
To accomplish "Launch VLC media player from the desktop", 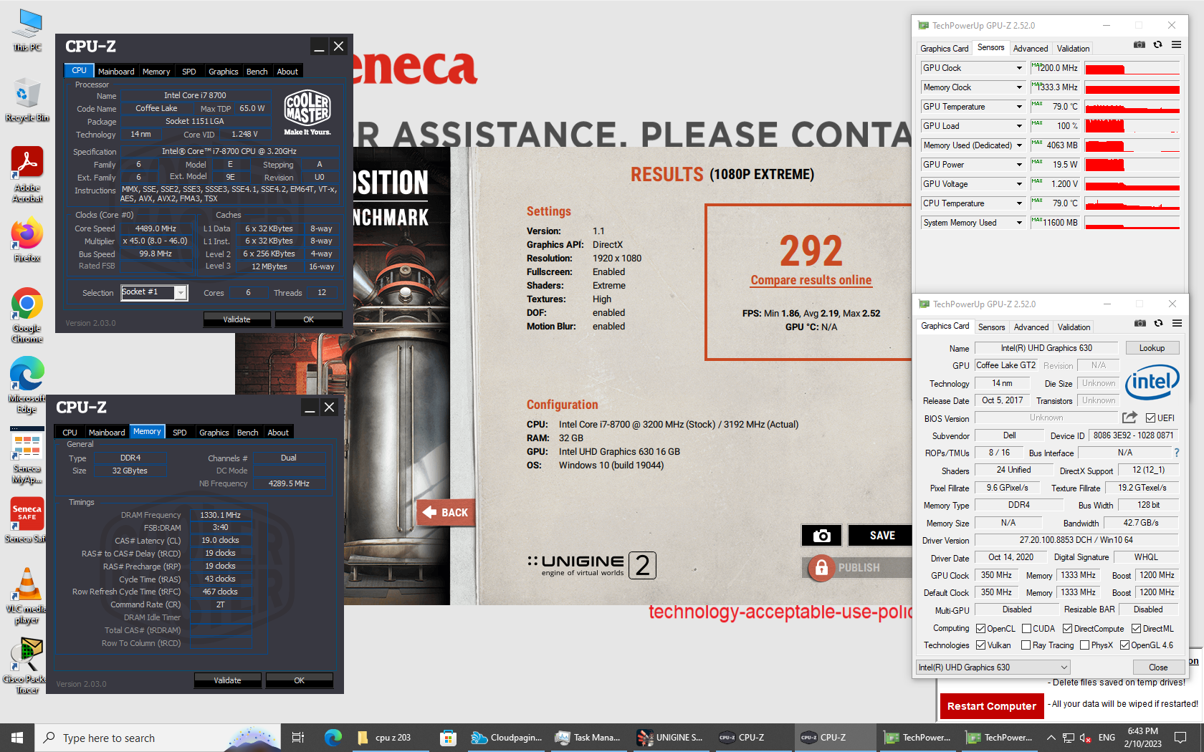I will [x=27, y=594].
